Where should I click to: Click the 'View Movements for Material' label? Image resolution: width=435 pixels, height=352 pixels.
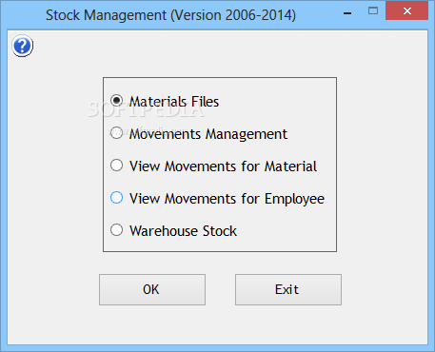point(223,166)
